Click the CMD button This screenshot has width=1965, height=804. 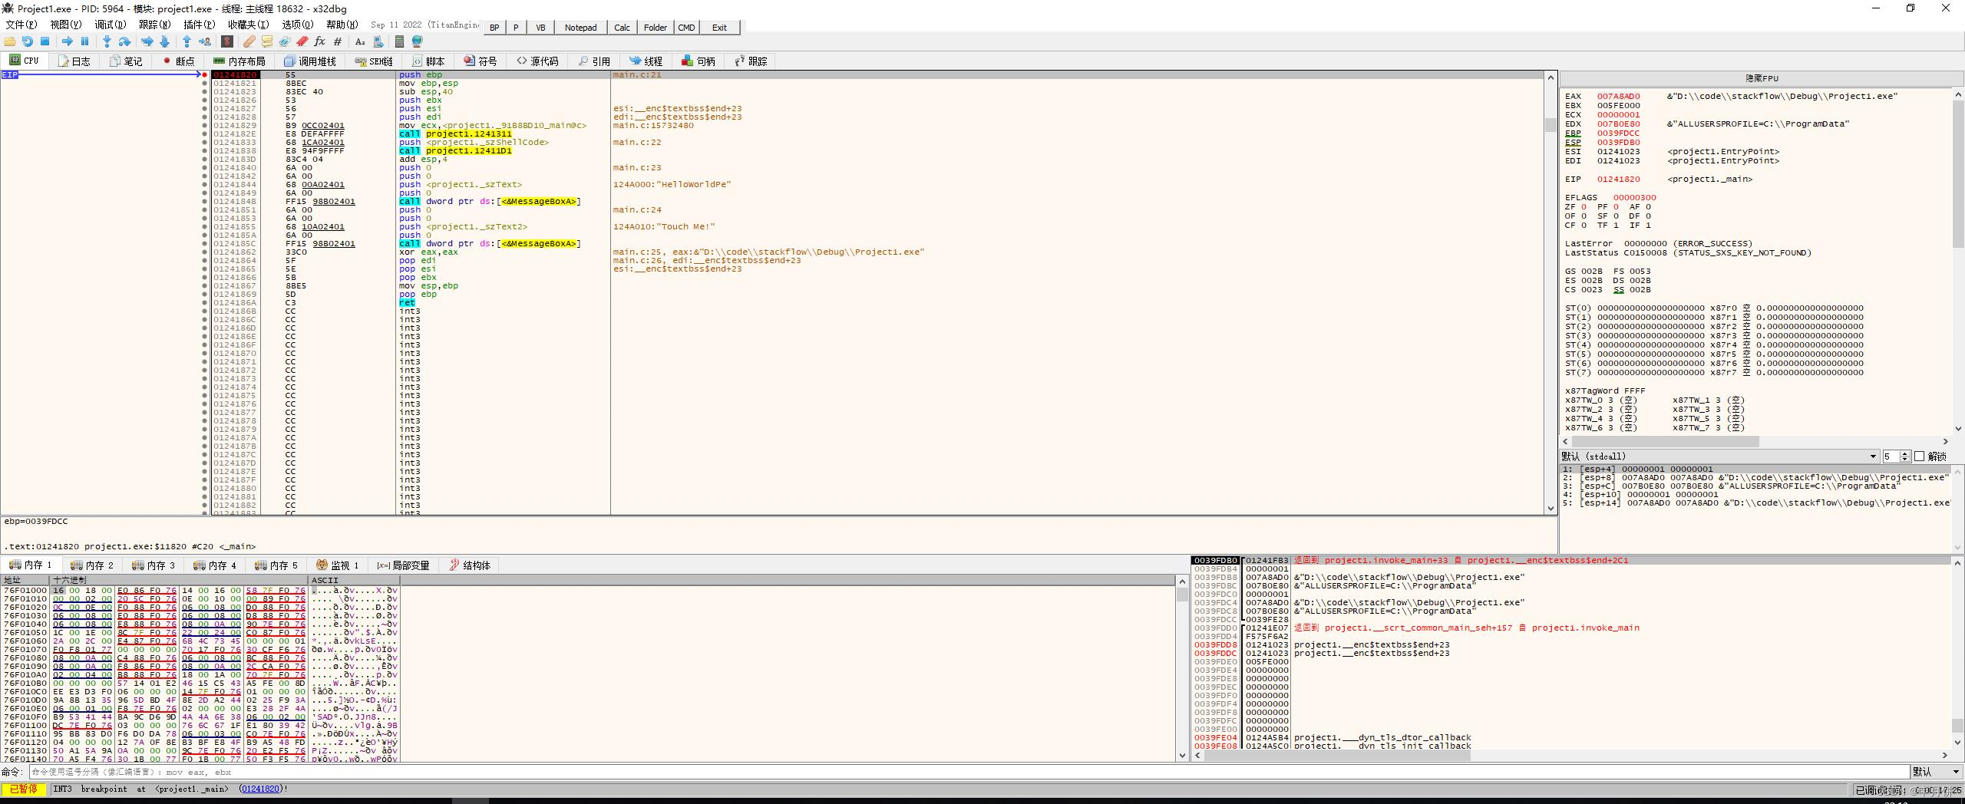click(686, 28)
